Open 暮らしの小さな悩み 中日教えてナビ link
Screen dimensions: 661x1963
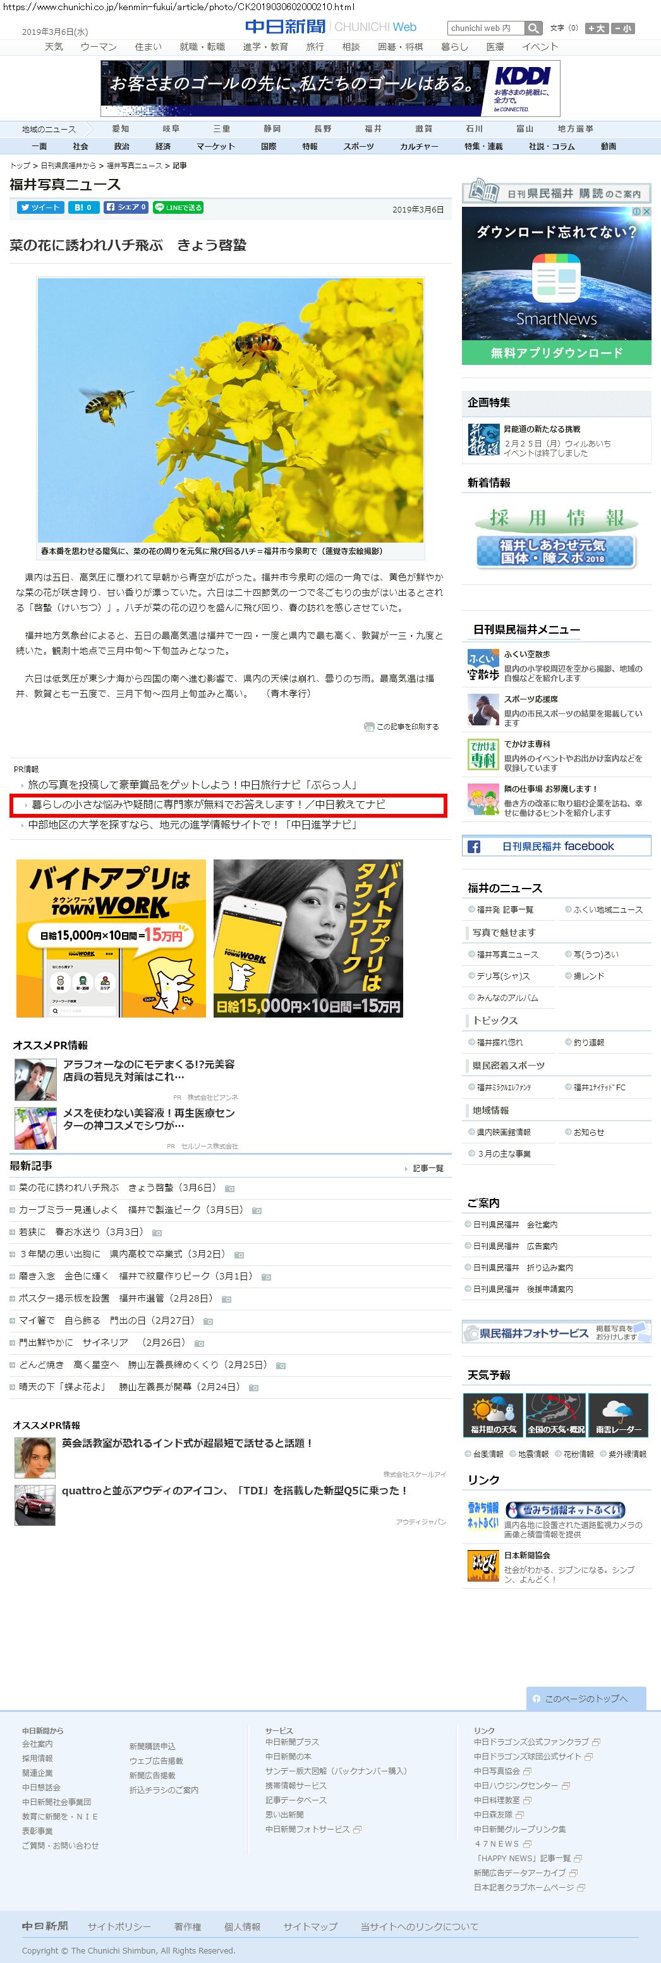click(x=208, y=804)
